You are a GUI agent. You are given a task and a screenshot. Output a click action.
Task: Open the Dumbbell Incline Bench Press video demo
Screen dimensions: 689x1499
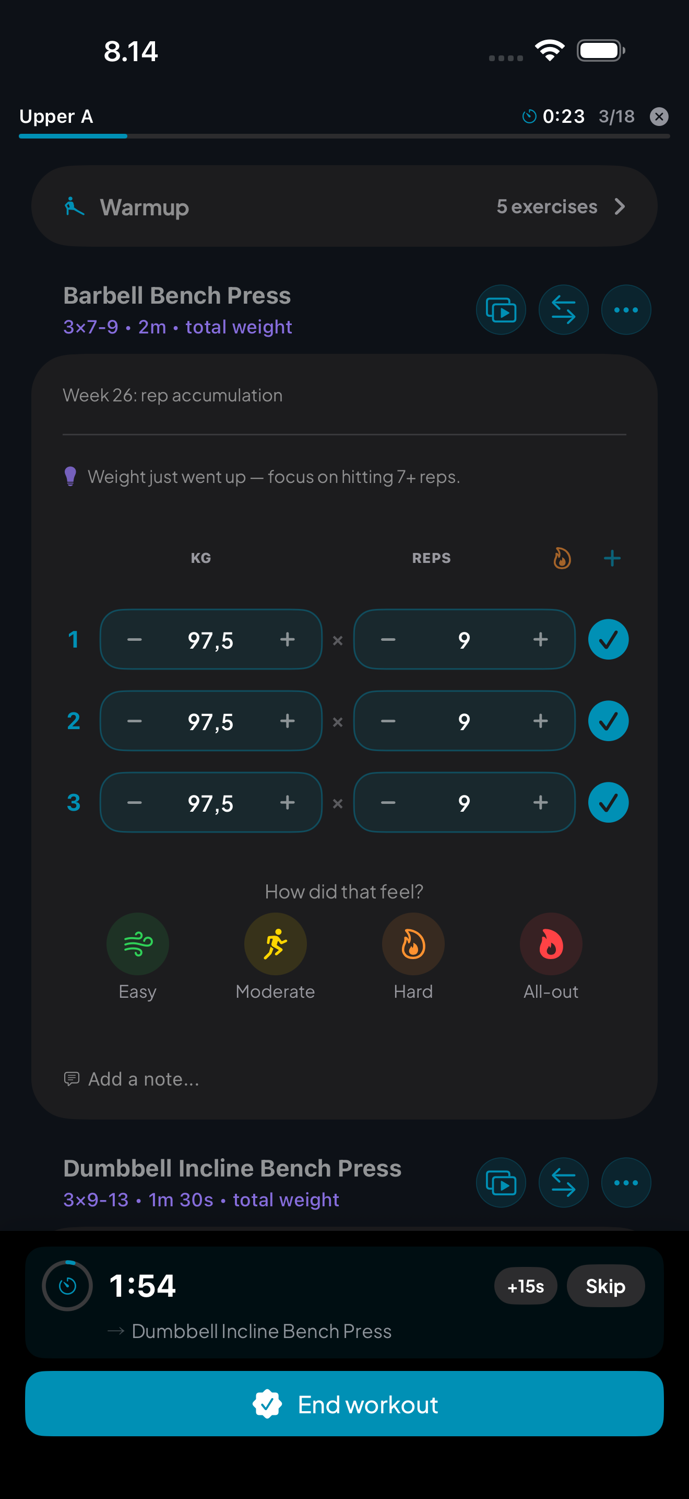click(501, 1182)
